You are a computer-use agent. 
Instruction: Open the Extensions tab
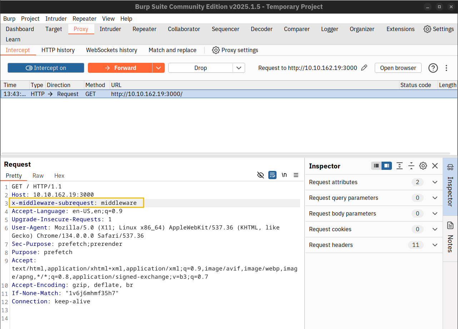[x=400, y=29]
